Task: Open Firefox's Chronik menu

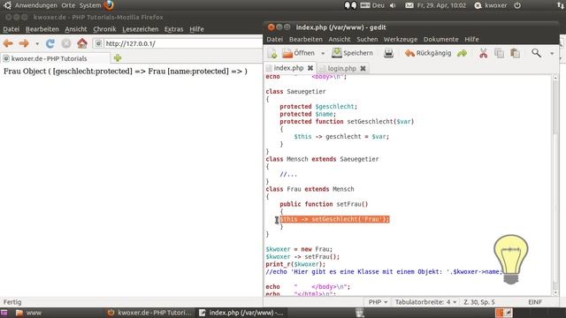Action: [104, 29]
